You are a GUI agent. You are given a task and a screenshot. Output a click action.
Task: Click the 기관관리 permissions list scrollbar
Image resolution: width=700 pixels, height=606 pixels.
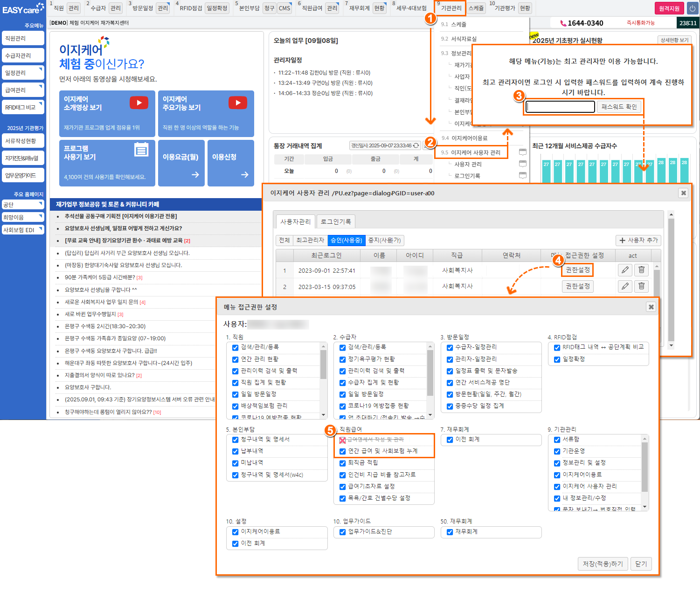[645, 472]
